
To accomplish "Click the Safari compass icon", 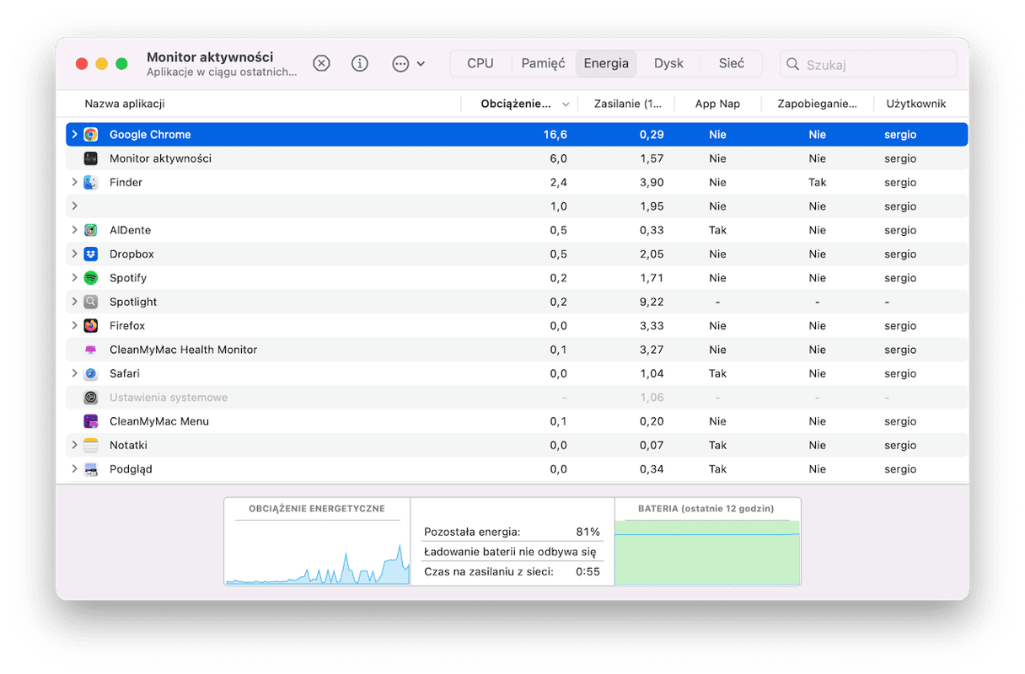I will click(91, 373).
